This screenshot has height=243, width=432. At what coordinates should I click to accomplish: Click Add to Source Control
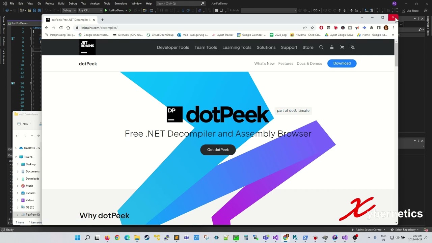(x=369, y=230)
